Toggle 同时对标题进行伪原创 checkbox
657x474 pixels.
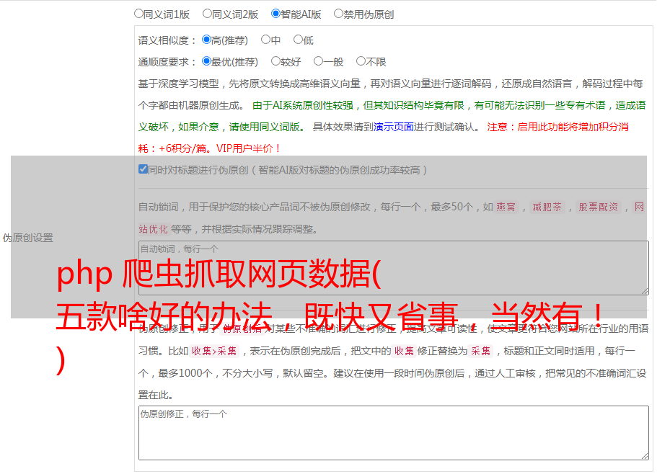143,169
